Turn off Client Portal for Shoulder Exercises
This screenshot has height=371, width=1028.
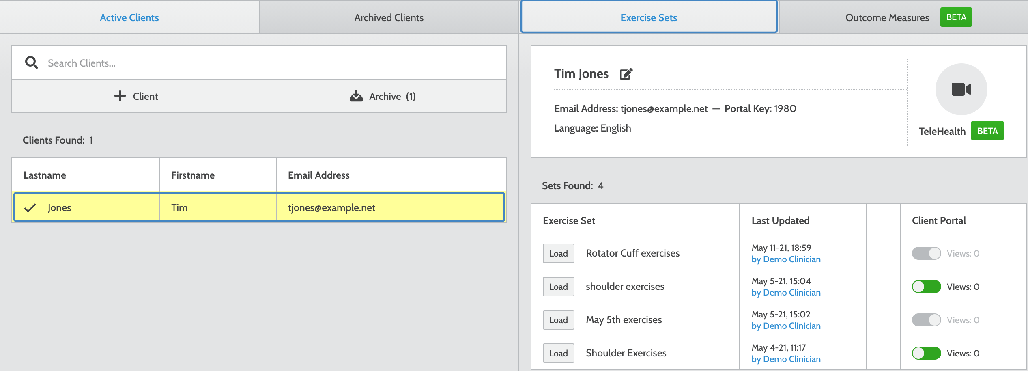coord(927,353)
